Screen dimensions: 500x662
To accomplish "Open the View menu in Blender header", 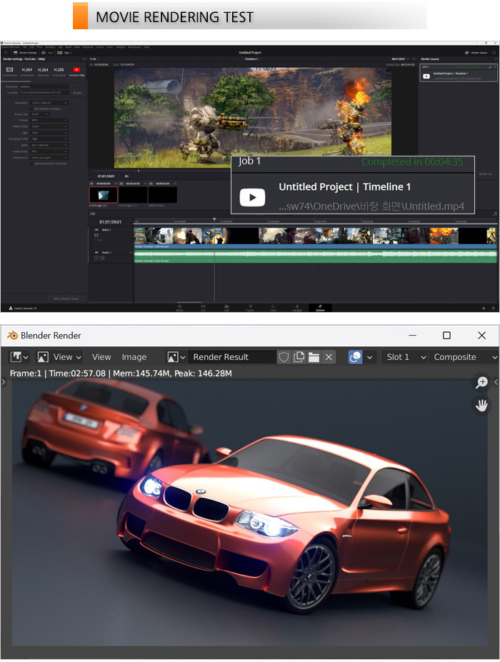I will tap(101, 357).
